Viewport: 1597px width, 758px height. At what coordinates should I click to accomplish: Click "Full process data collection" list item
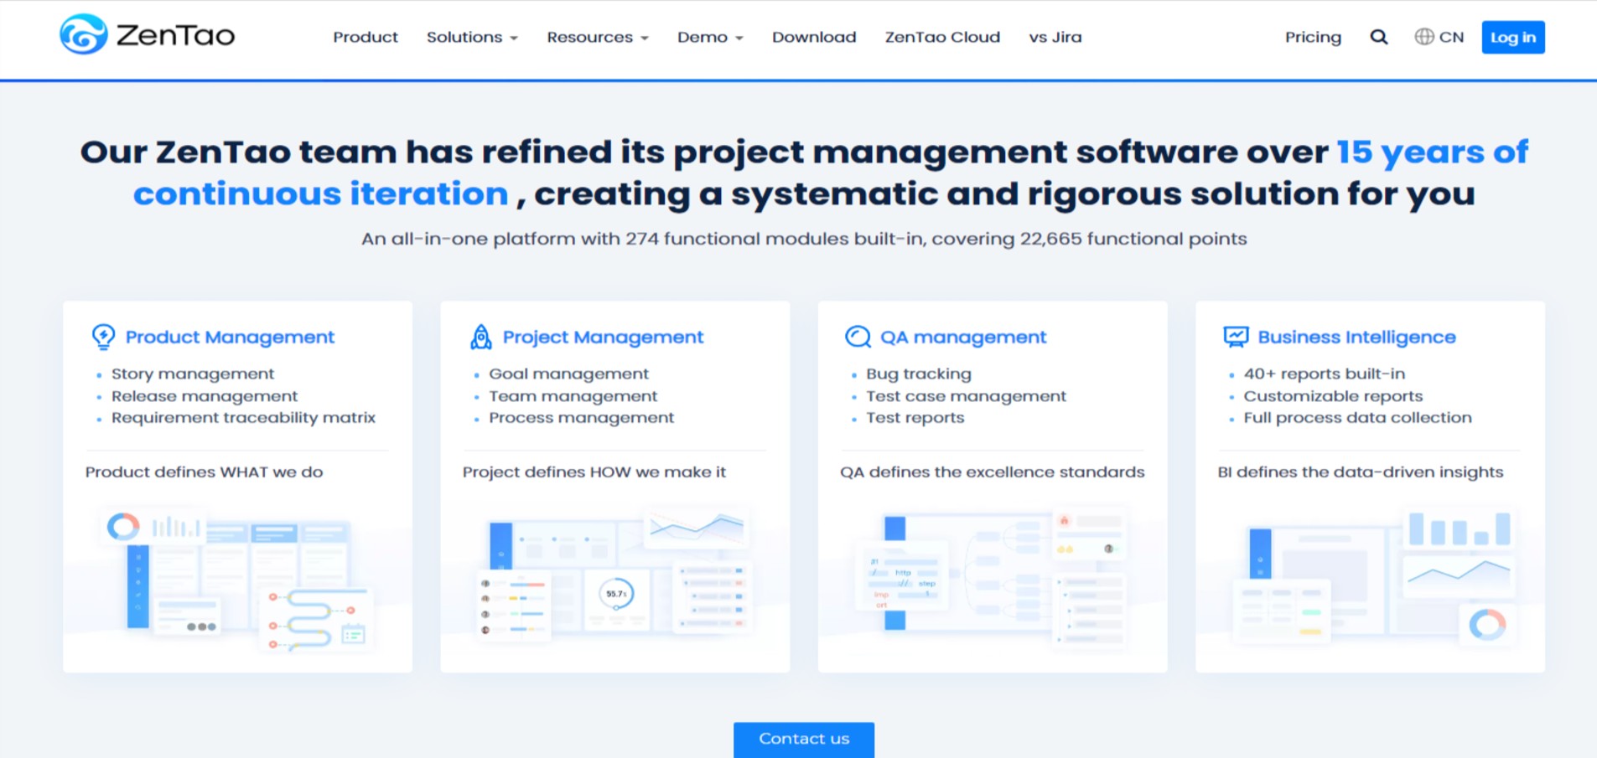(1357, 417)
